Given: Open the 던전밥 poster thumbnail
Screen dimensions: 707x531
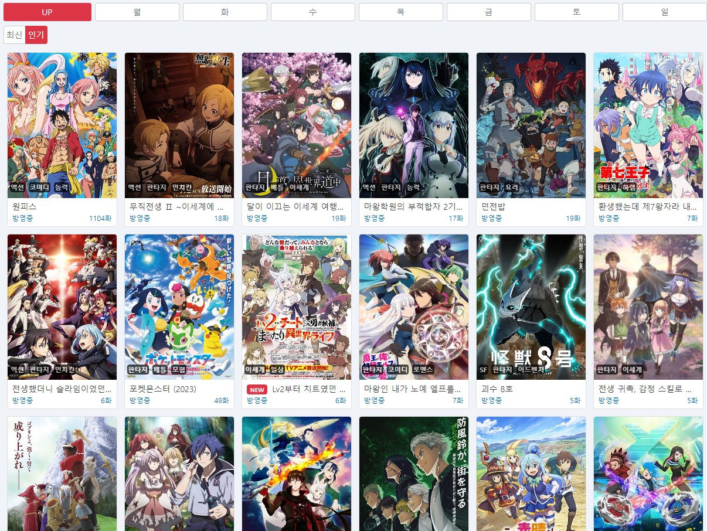Looking at the screenshot, I should pyautogui.click(x=531, y=125).
